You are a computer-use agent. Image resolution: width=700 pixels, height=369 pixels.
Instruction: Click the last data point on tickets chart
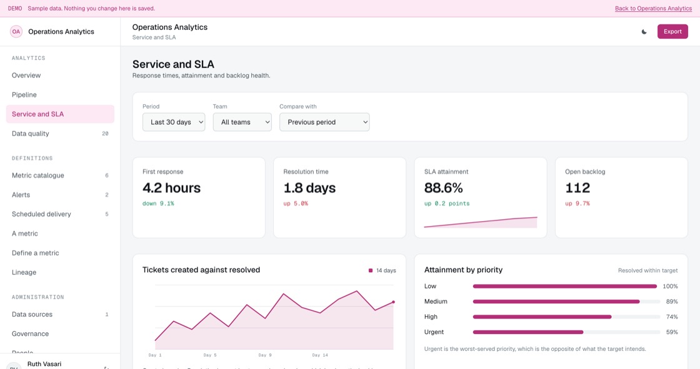coord(393,302)
